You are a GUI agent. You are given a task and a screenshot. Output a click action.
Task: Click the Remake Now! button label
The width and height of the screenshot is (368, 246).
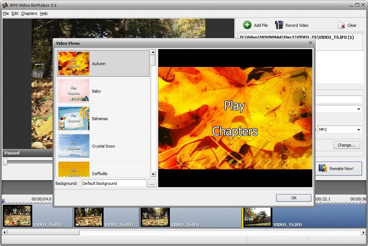pos(342,168)
